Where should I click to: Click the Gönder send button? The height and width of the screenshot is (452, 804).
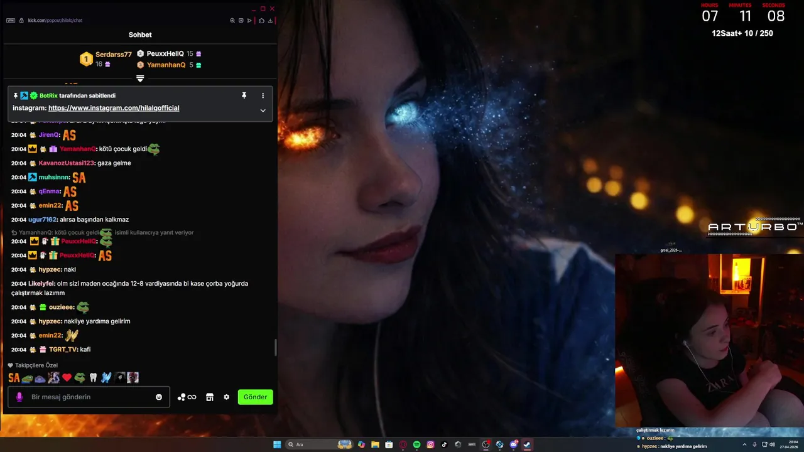tap(256, 397)
